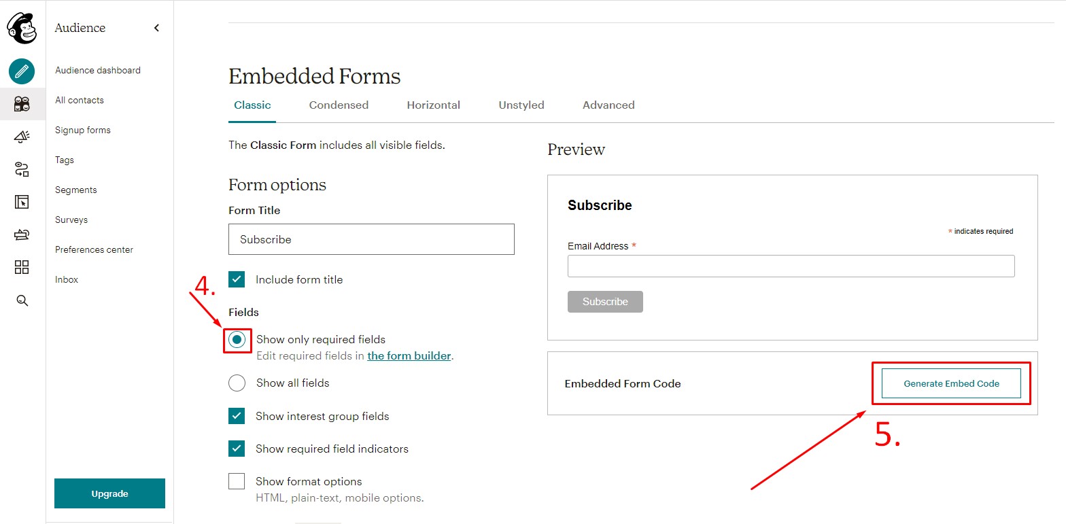Switch to the Condensed tab

[339, 105]
